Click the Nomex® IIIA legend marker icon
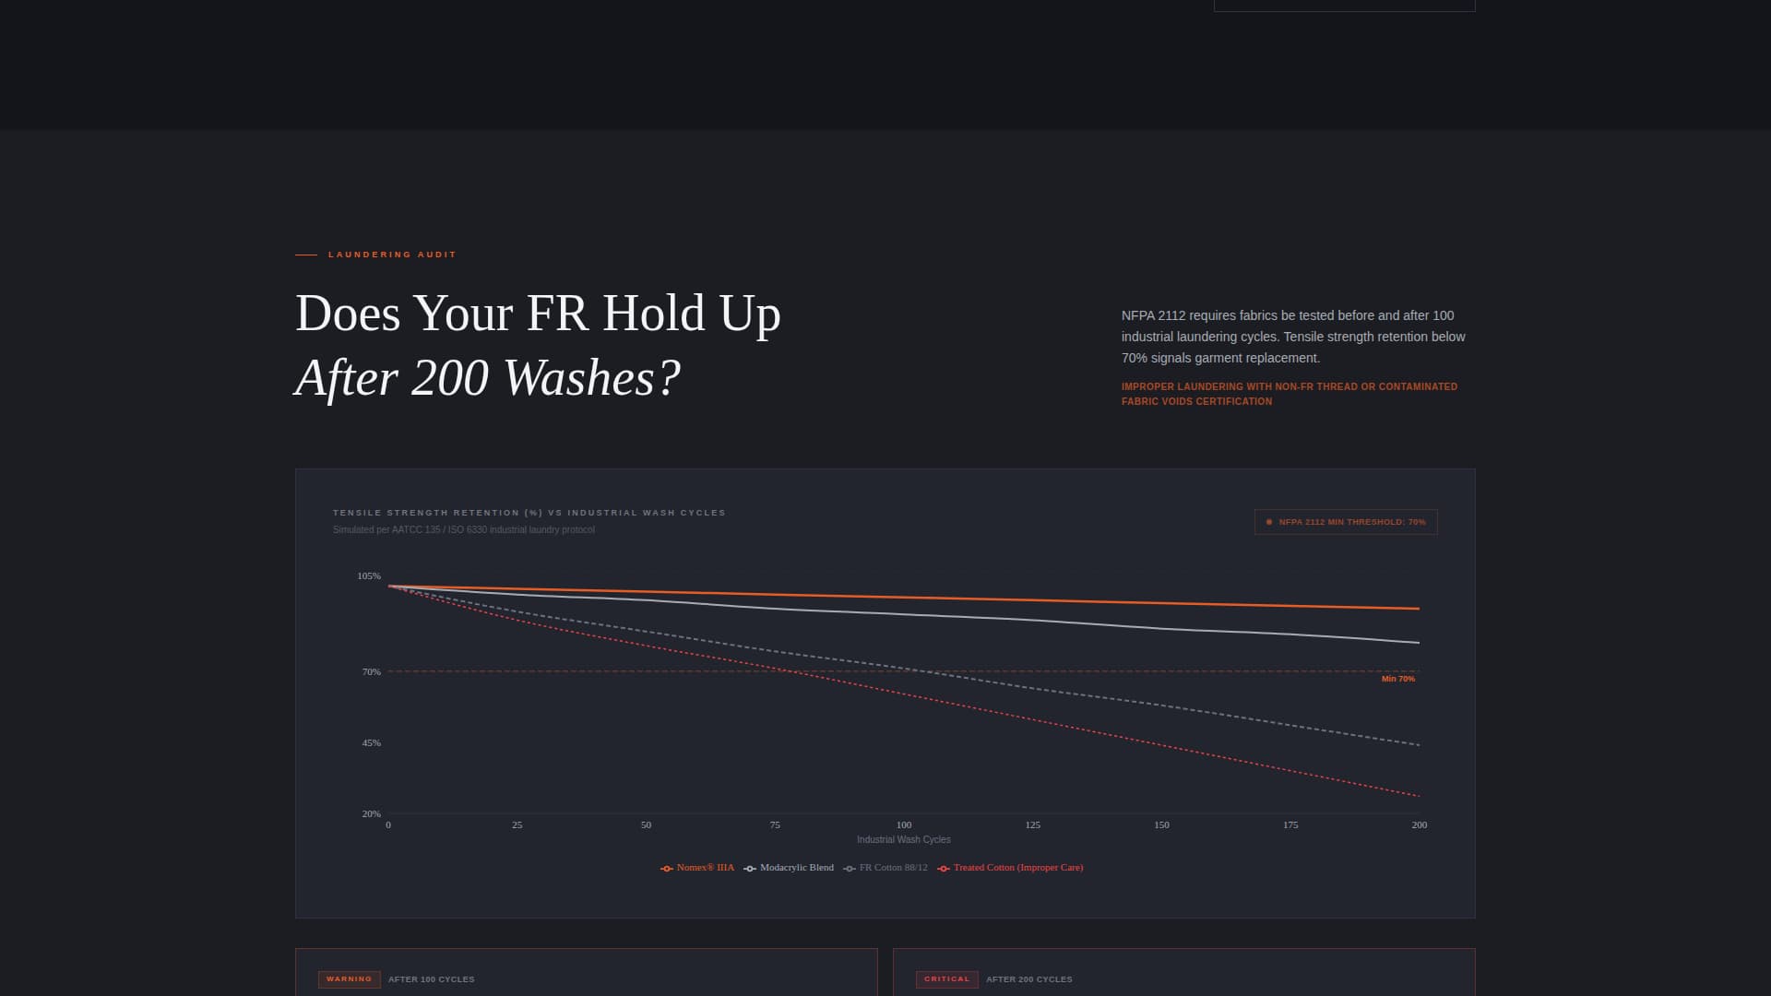The width and height of the screenshot is (1771, 996). pyautogui.click(x=666, y=868)
